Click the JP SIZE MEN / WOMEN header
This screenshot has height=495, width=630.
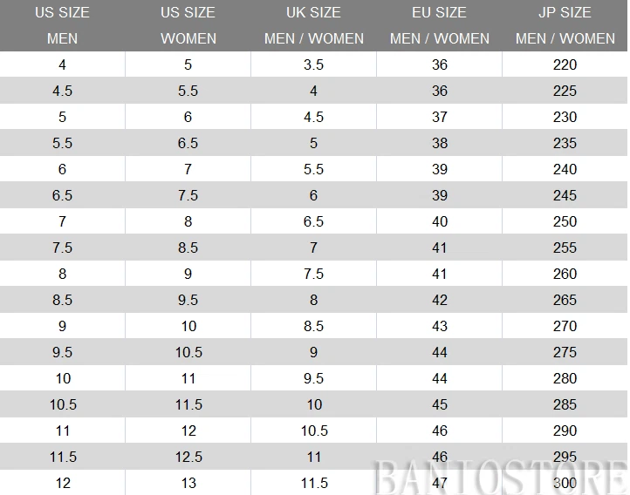point(565,25)
